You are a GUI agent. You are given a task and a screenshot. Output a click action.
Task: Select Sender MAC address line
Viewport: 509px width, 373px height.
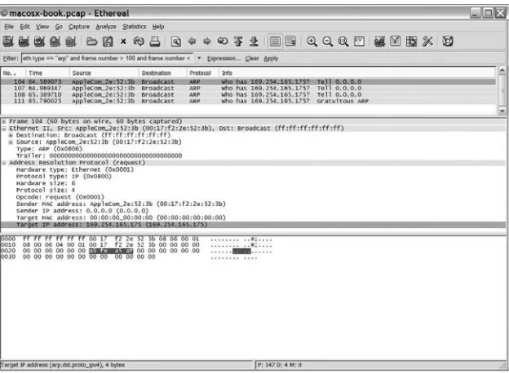[121, 204]
